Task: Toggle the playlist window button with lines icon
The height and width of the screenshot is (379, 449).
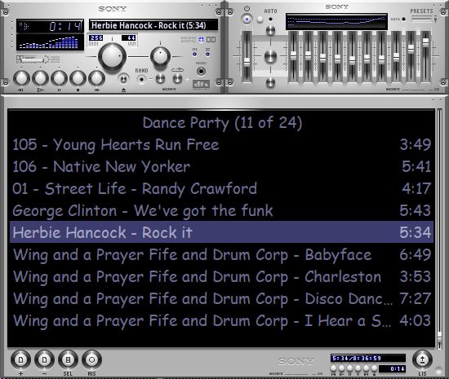Action: [208, 54]
